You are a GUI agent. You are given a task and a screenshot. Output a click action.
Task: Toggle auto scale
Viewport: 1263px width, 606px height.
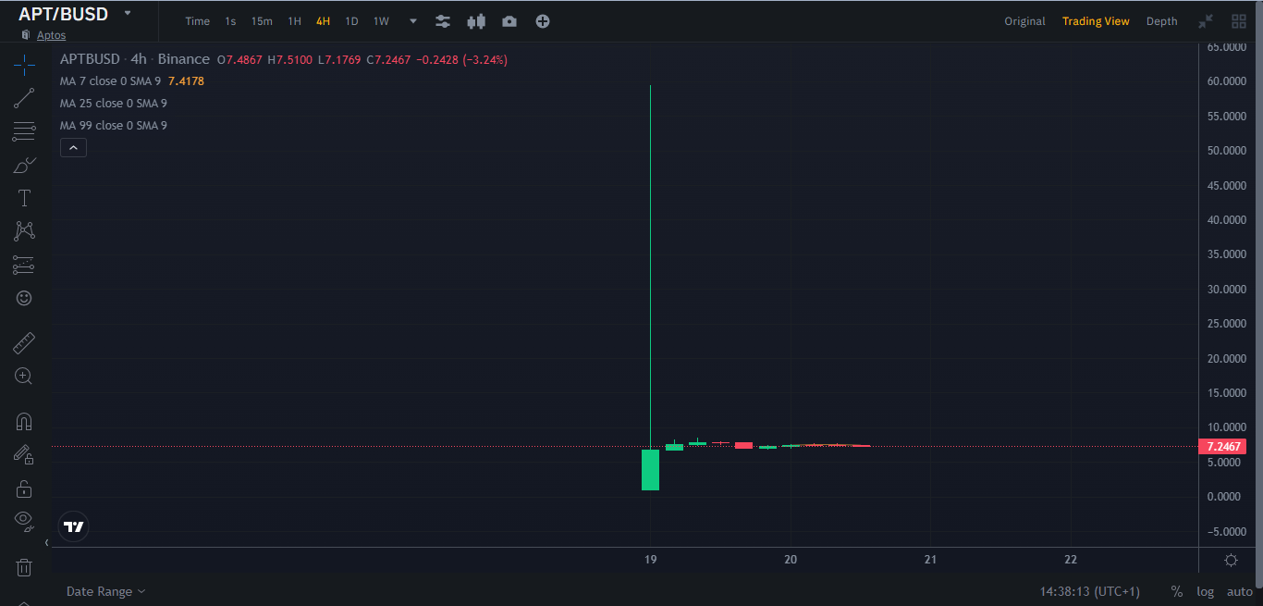[1239, 591]
